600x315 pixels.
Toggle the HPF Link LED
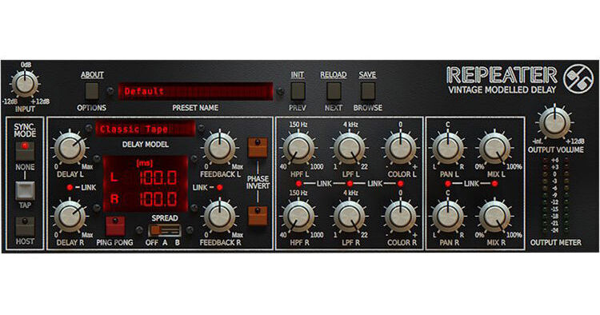(298, 184)
